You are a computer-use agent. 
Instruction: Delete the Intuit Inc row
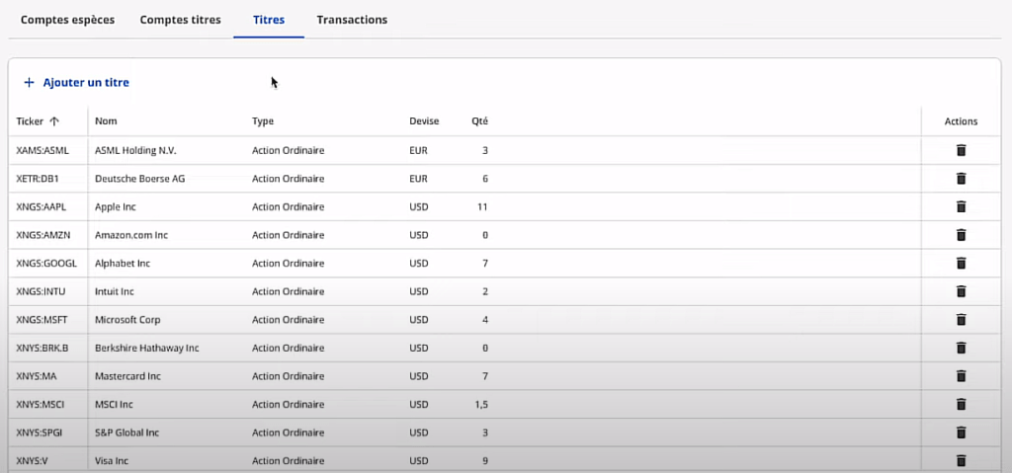point(961,291)
